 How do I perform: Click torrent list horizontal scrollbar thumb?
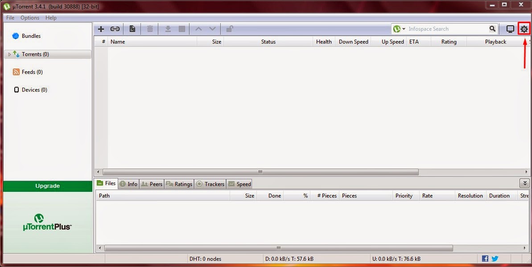point(260,172)
